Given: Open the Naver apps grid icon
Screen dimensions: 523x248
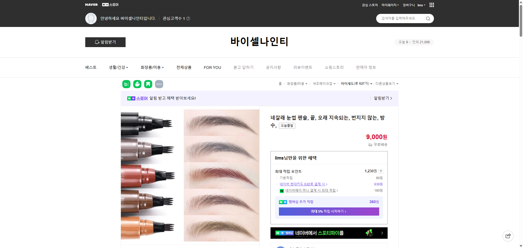Looking at the screenshot, I should pyautogui.click(x=431, y=5).
